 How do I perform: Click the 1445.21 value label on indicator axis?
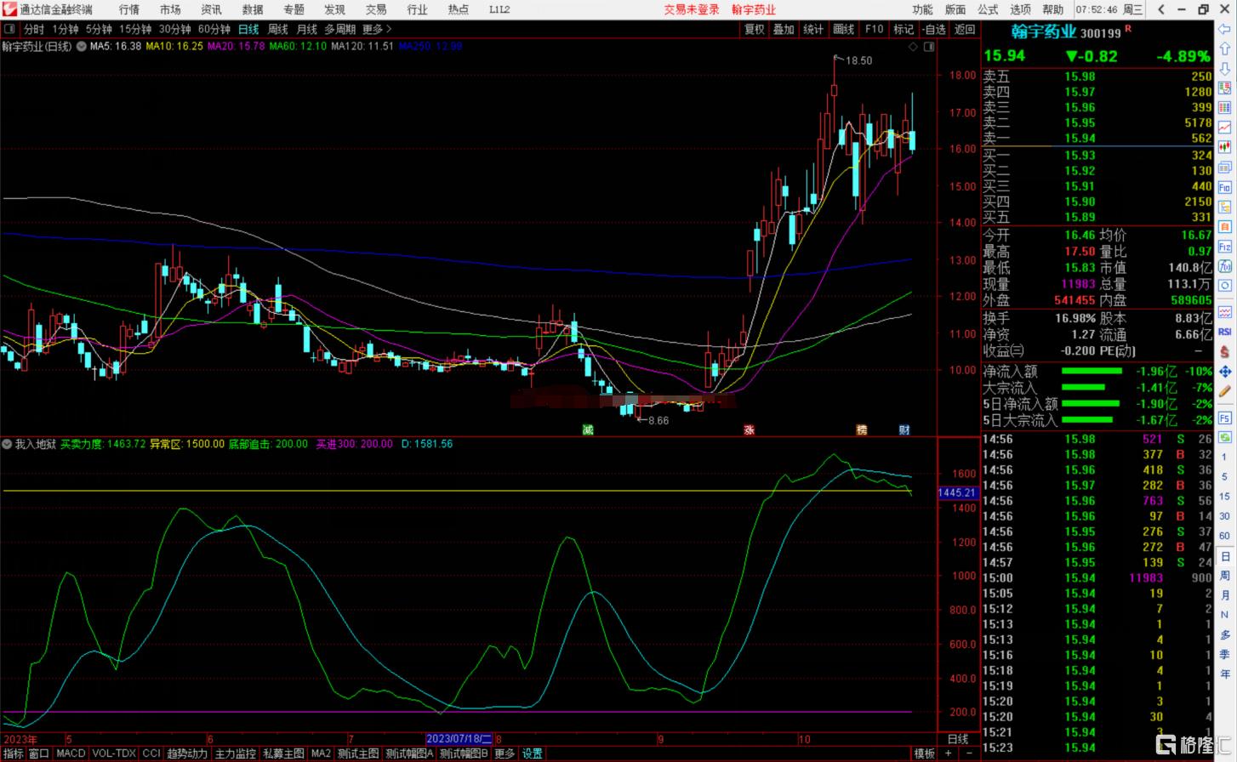(957, 492)
